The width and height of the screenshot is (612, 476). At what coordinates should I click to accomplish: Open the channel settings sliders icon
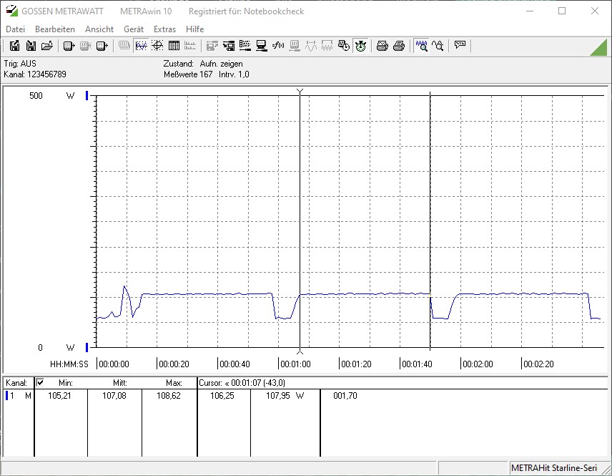245,46
